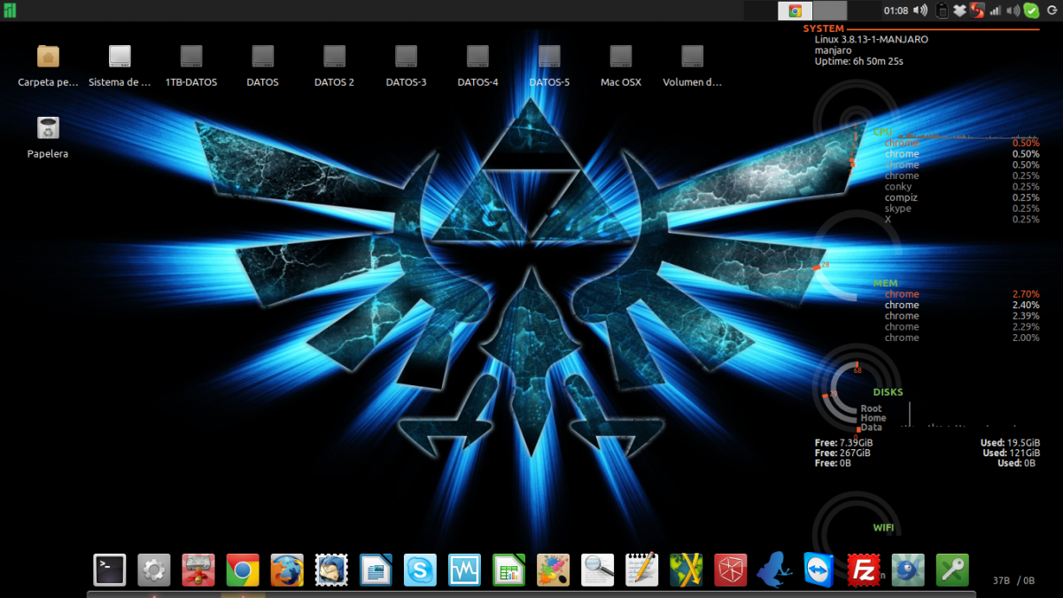Launch Firefox from the dock
The width and height of the screenshot is (1063, 598).
[x=287, y=570]
